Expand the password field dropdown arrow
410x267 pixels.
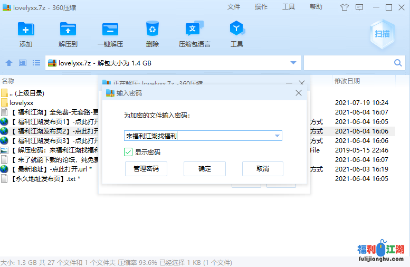277,136
